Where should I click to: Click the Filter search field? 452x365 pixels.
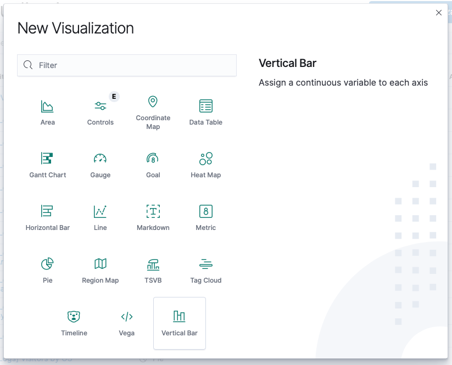click(132, 65)
